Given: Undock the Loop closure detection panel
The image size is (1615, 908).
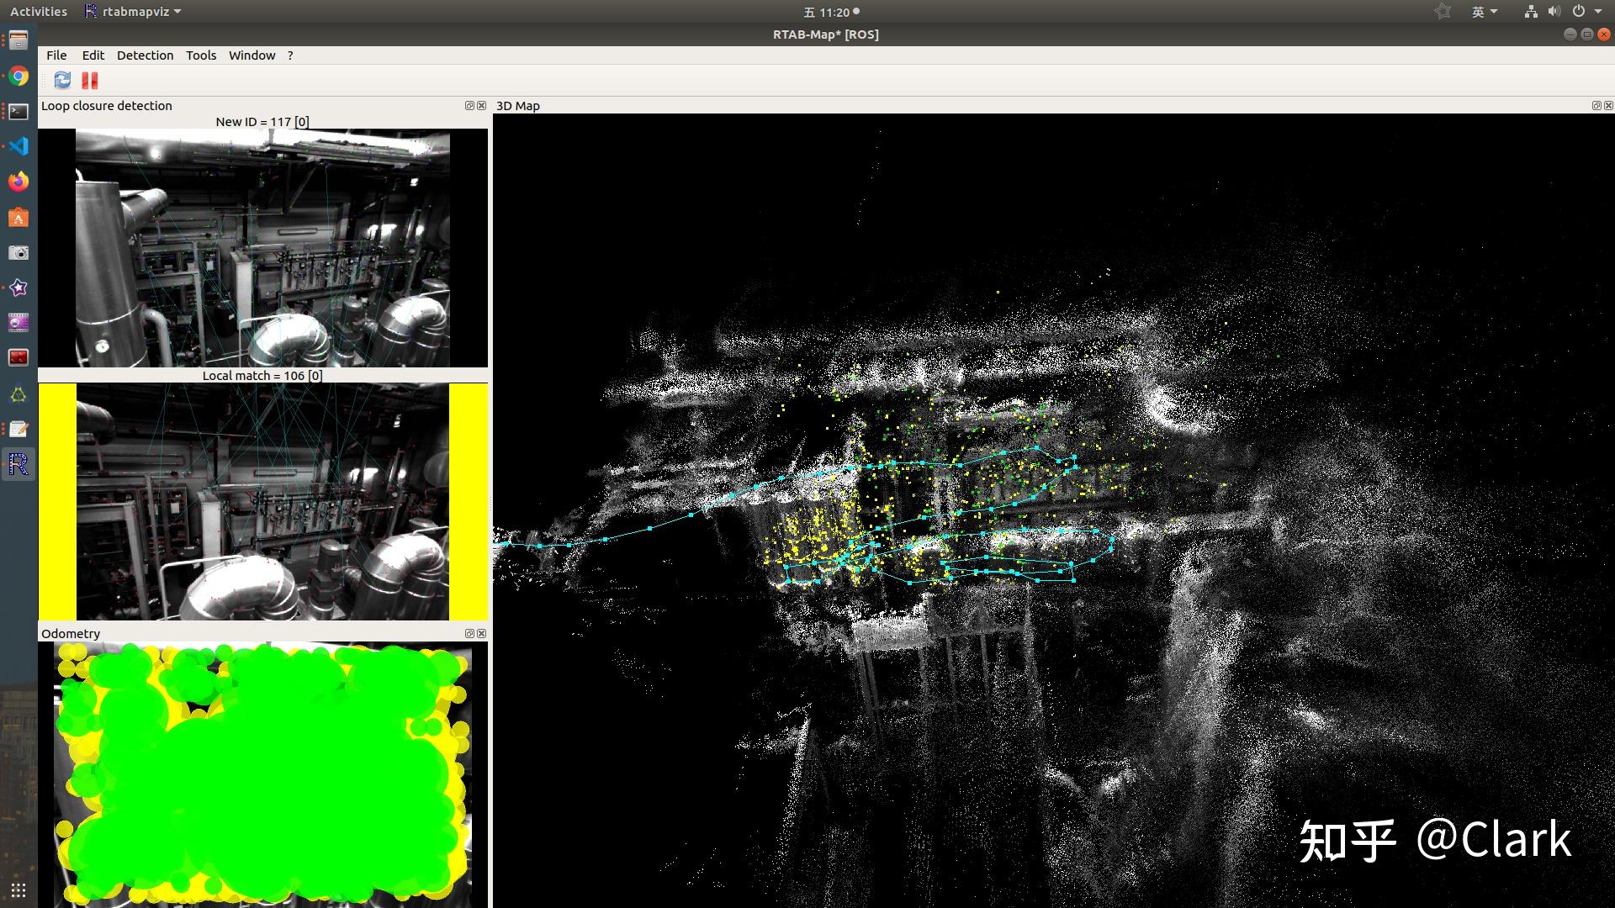Looking at the screenshot, I should point(469,105).
